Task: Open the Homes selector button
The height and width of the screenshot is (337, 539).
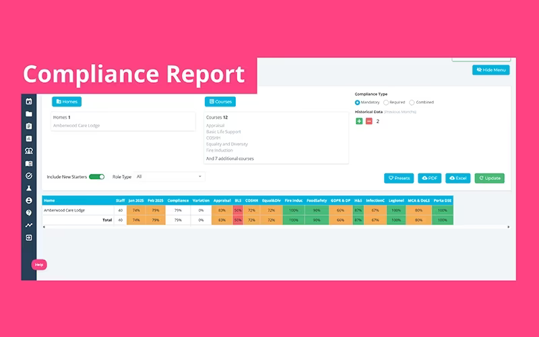Action: coord(67,102)
